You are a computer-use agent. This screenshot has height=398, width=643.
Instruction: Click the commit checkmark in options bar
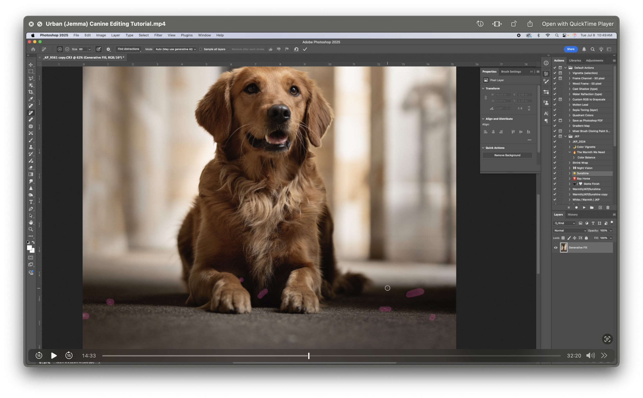pos(305,49)
